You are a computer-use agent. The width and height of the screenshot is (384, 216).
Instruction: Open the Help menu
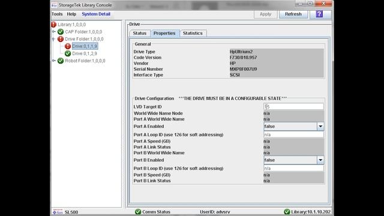click(x=71, y=14)
